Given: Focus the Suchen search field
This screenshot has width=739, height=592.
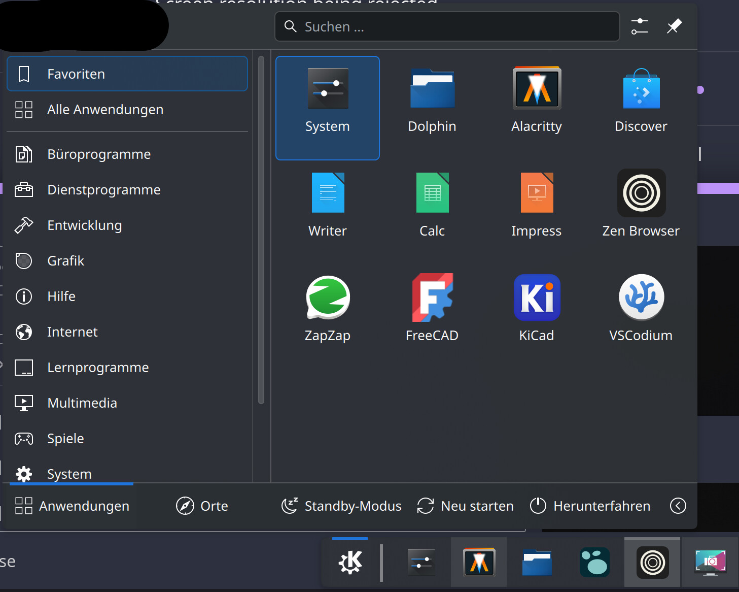Looking at the screenshot, I should pyautogui.click(x=447, y=26).
